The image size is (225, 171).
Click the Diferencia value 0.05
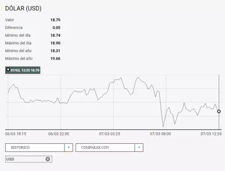tap(56, 27)
